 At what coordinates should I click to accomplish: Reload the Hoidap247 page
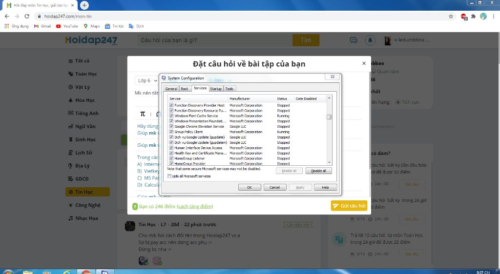coord(27,16)
